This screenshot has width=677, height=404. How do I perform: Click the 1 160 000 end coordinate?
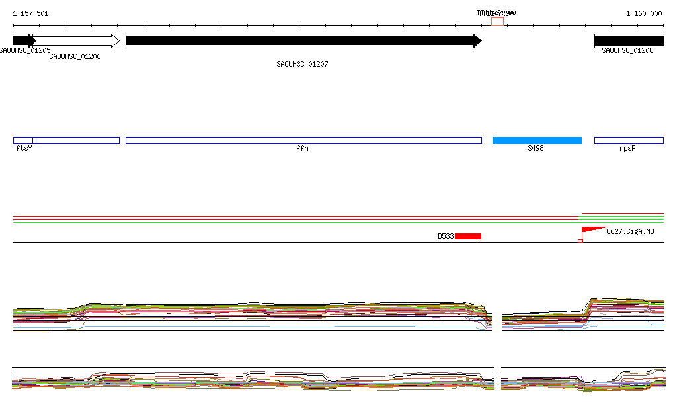(x=643, y=13)
